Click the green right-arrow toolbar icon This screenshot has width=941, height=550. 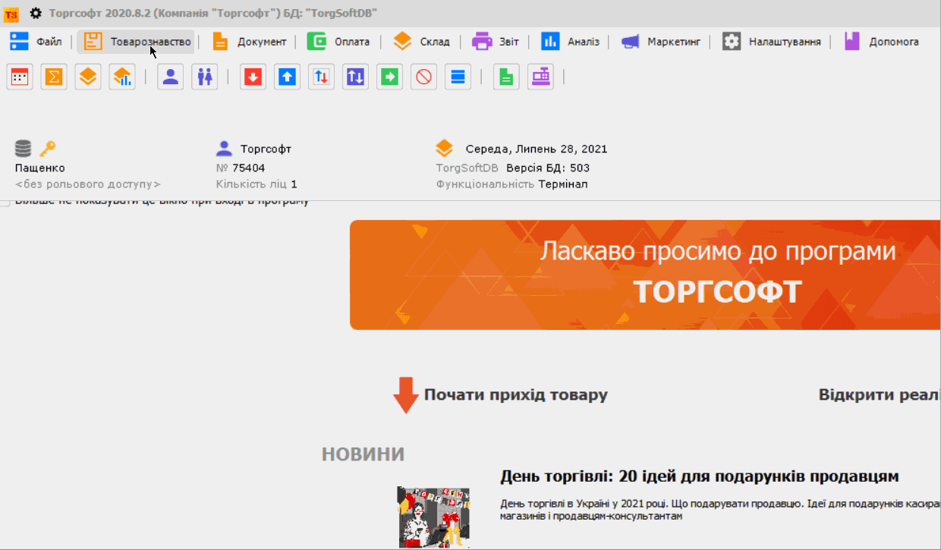pos(390,77)
